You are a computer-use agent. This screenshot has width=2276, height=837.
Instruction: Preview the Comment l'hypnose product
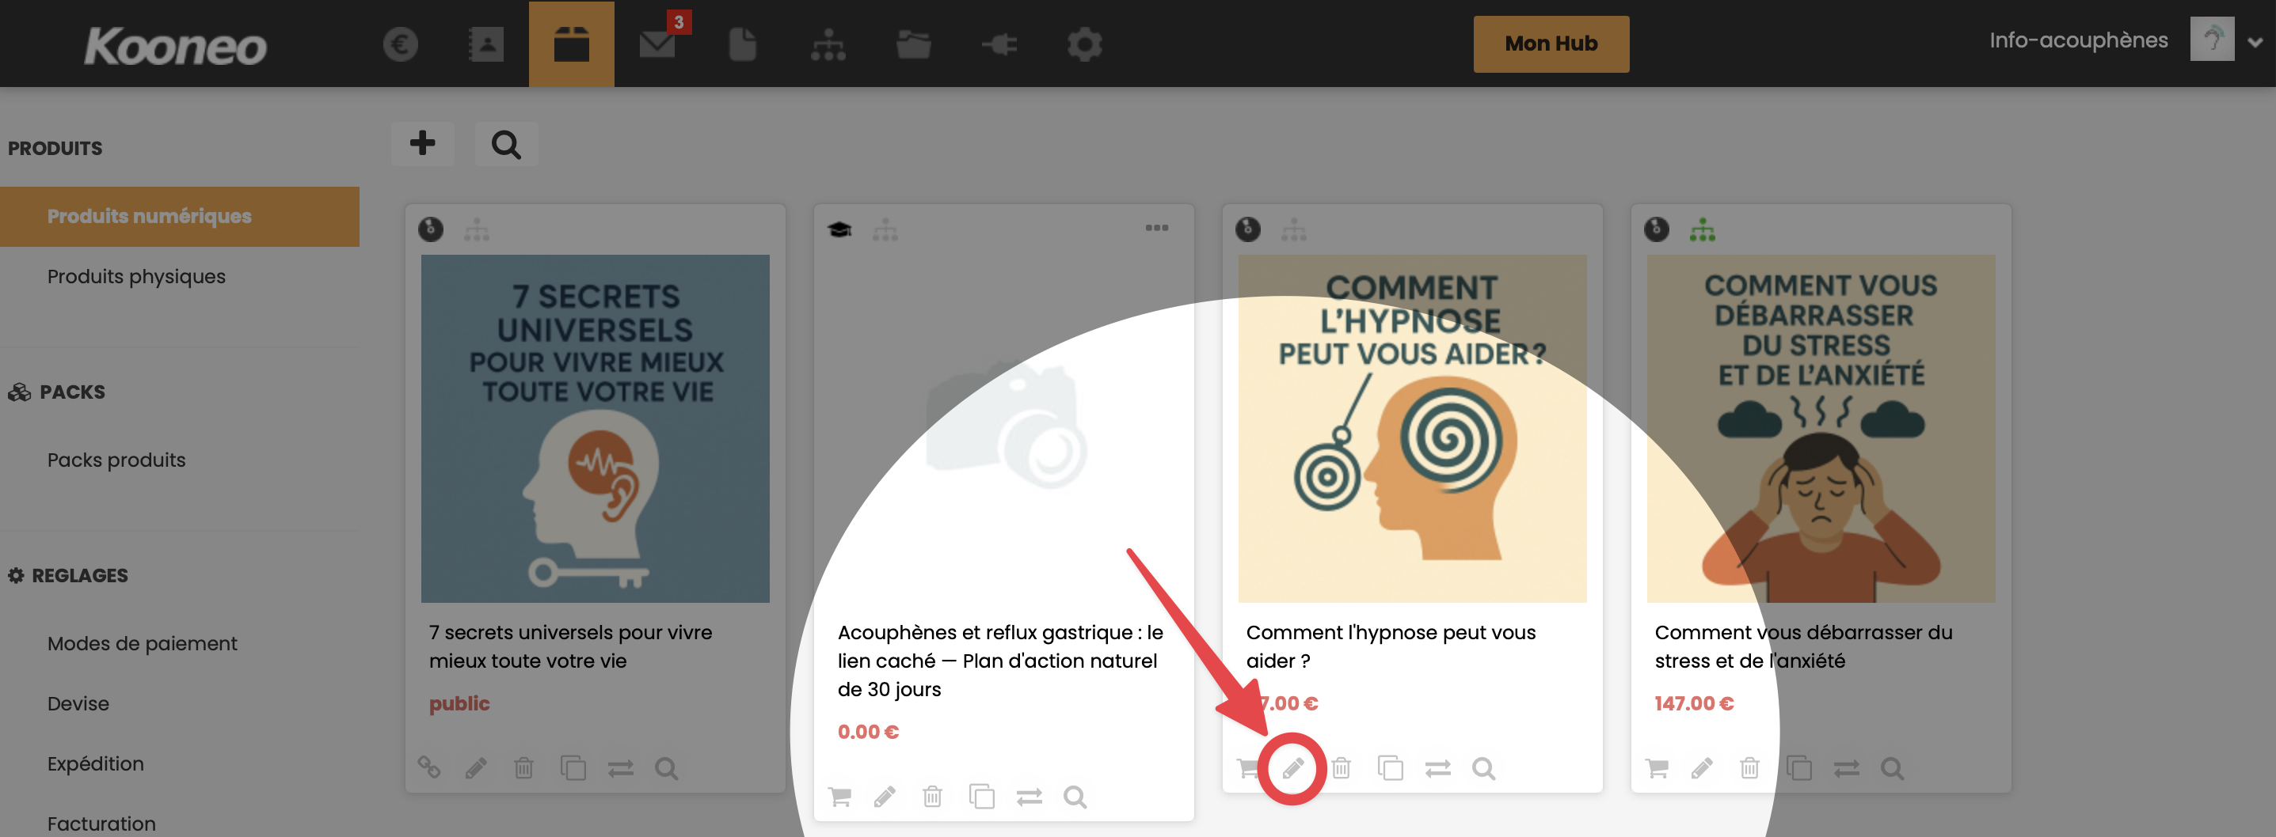1483,769
